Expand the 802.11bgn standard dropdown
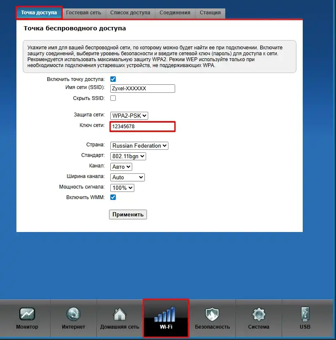336x340 pixels. [x=128, y=156]
